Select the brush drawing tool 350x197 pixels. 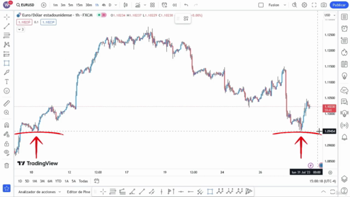click(7, 72)
